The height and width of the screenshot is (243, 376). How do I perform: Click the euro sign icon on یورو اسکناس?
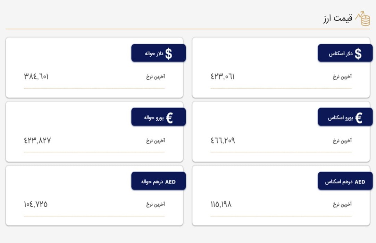(x=359, y=118)
